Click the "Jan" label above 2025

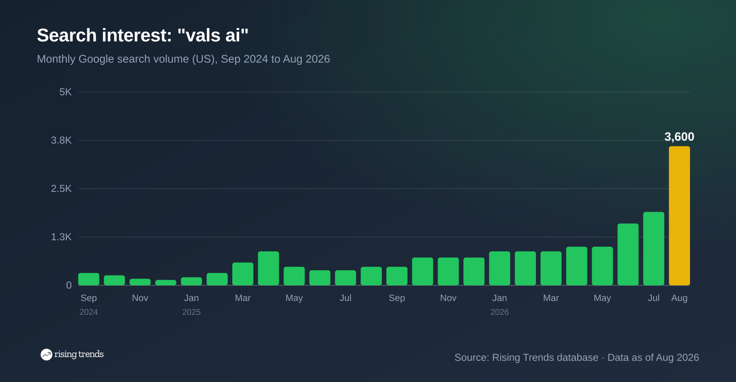coord(191,298)
